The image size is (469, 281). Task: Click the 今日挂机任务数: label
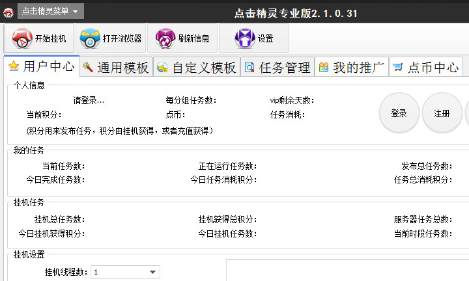(227, 234)
